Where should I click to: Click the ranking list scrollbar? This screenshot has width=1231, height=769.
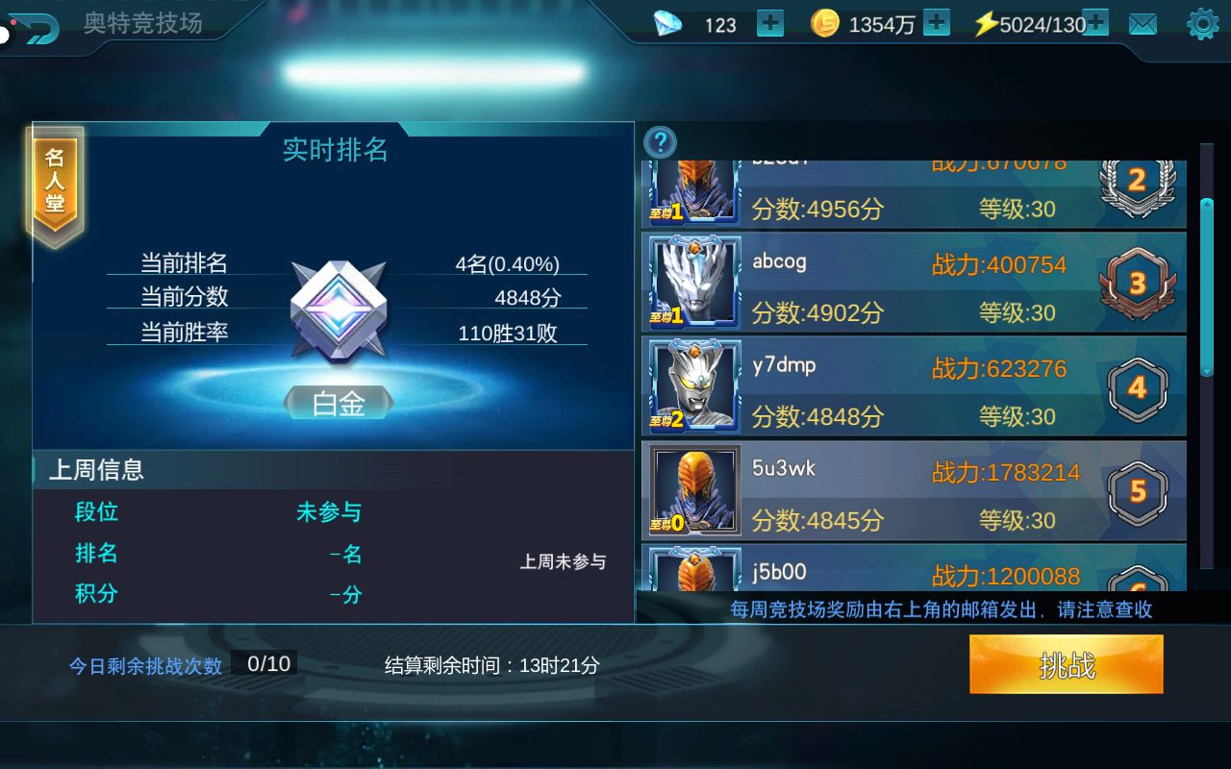coord(1207,286)
